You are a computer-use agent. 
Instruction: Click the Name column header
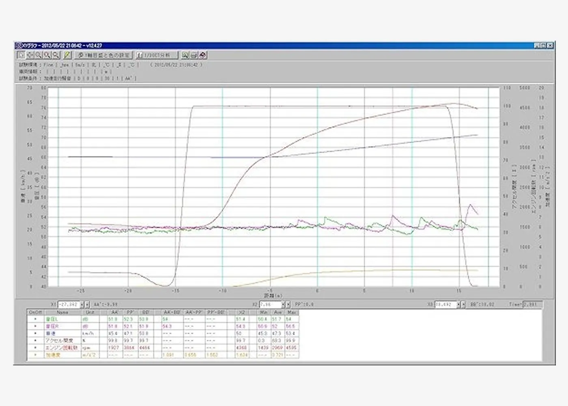click(x=62, y=313)
